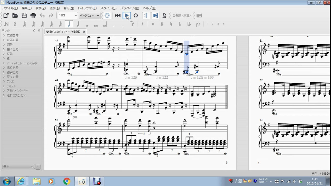The width and height of the screenshot is (331, 186).
Task: Select the flat accidental icon
Action: [180, 24]
